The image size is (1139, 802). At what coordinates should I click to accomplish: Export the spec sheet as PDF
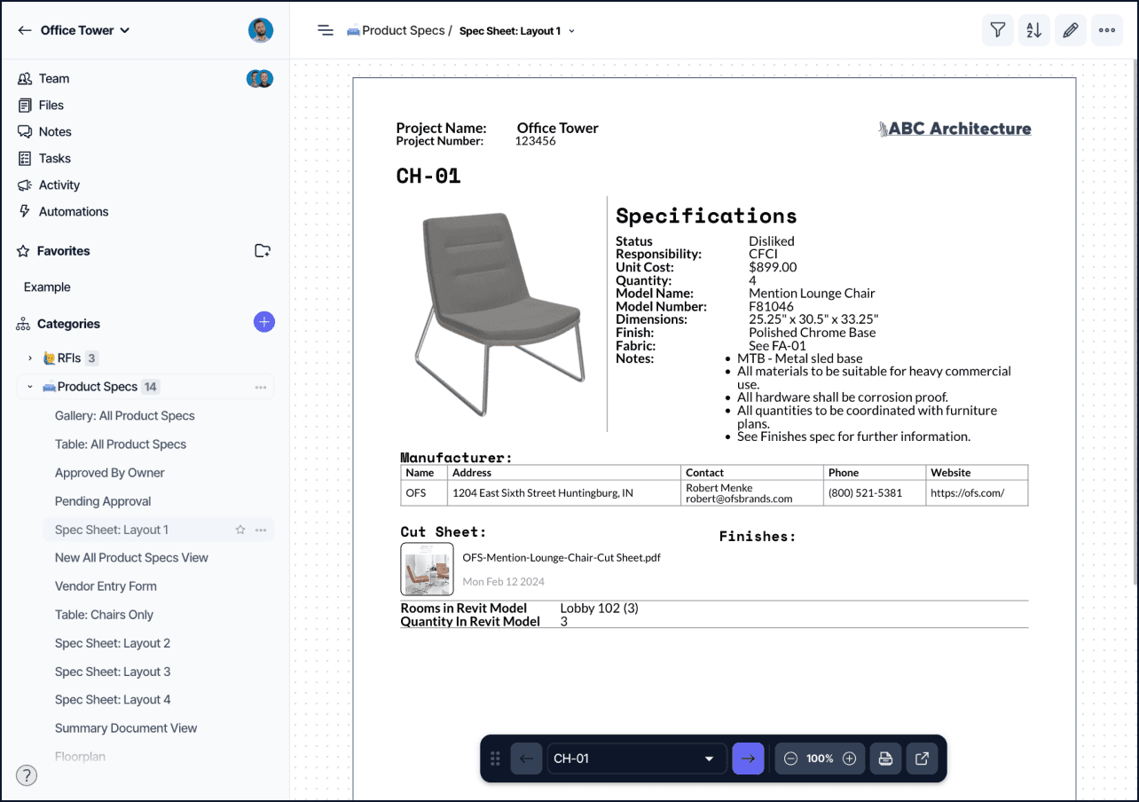tap(885, 759)
